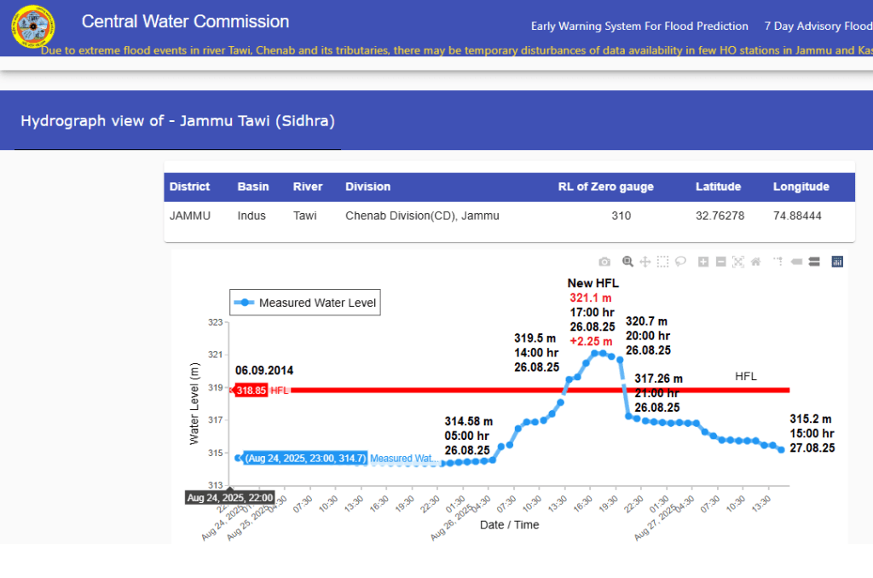Select the Zoom tool in chart toolbar
The width and height of the screenshot is (873, 578).
tap(628, 262)
